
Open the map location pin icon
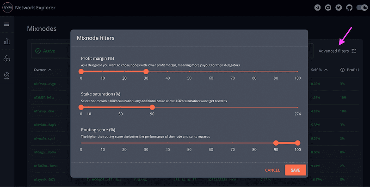tap(6, 76)
